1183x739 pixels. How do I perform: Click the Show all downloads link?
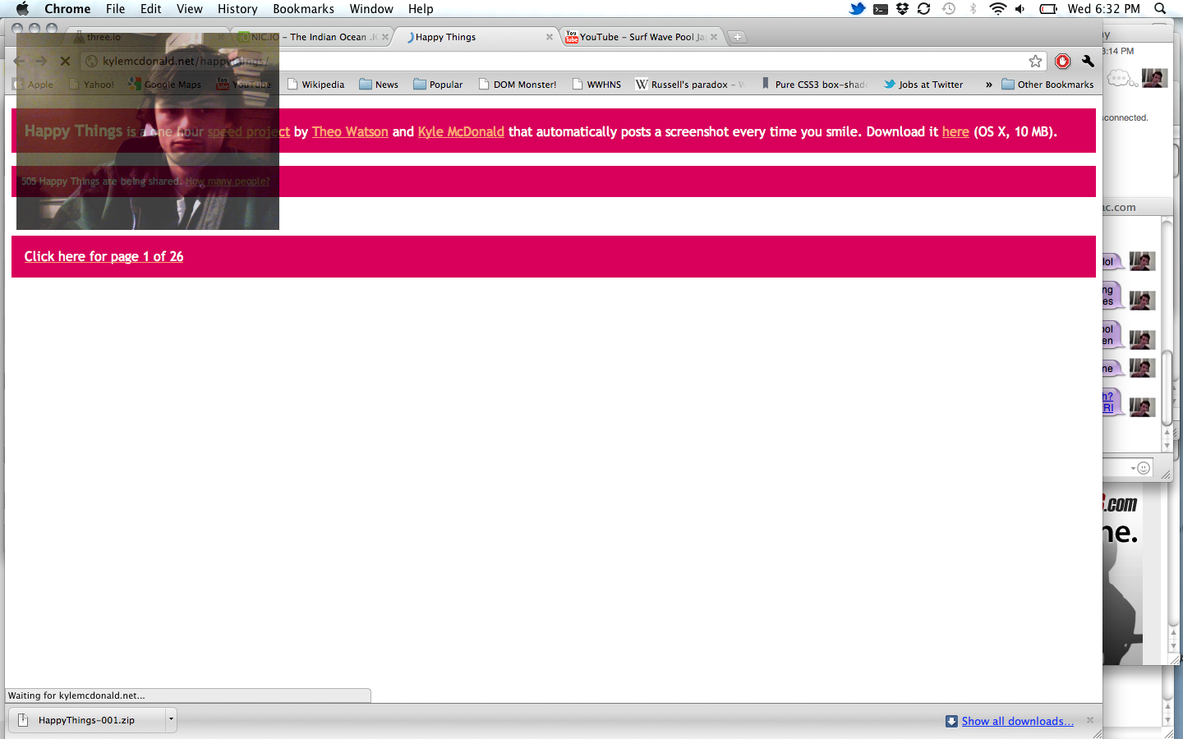pyautogui.click(x=1017, y=721)
